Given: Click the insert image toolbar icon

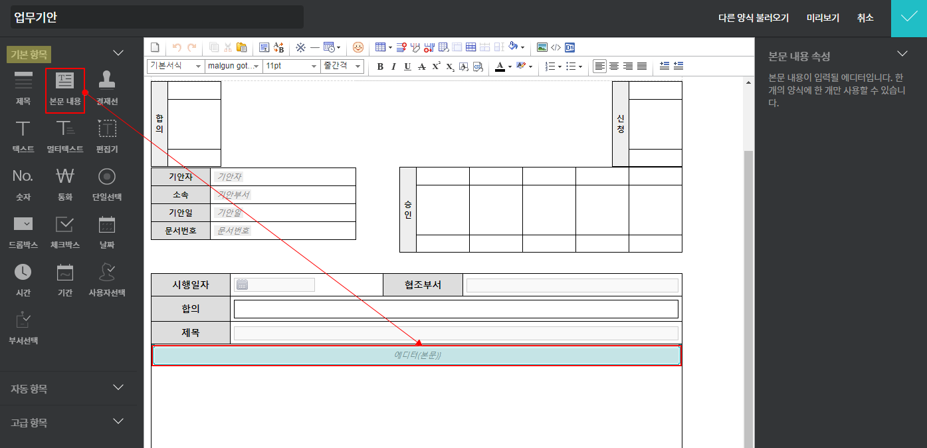Looking at the screenshot, I should click(x=542, y=47).
